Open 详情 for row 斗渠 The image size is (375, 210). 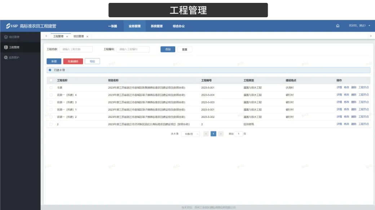(339, 87)
